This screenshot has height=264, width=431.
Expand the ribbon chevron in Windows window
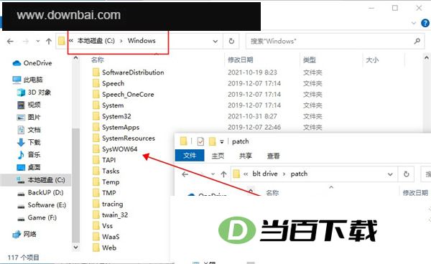click(414, 23)
